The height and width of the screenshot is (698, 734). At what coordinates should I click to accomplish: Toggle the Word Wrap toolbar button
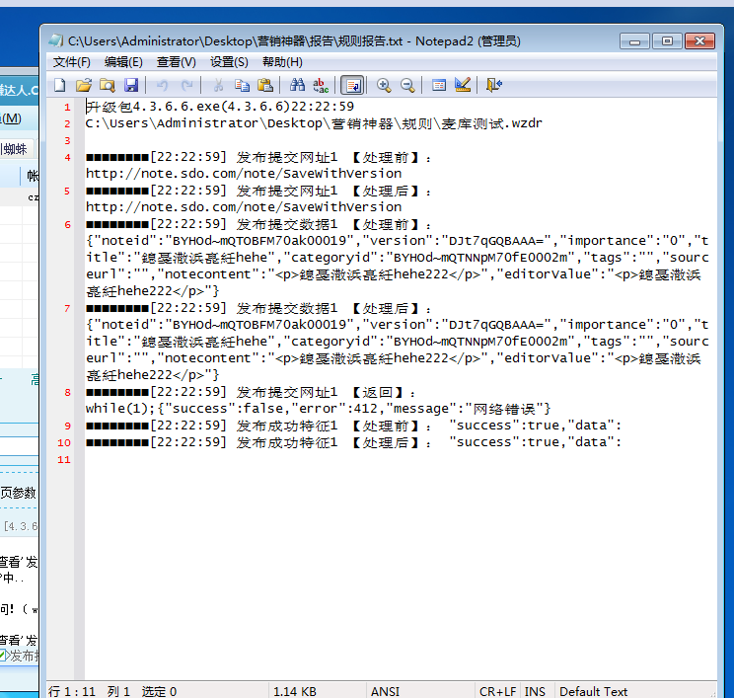[351, 85]
